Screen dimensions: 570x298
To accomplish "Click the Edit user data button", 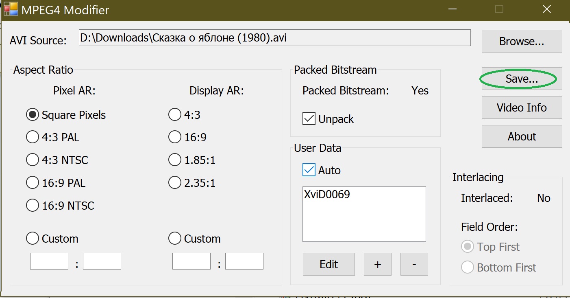I will coord(329,264).
